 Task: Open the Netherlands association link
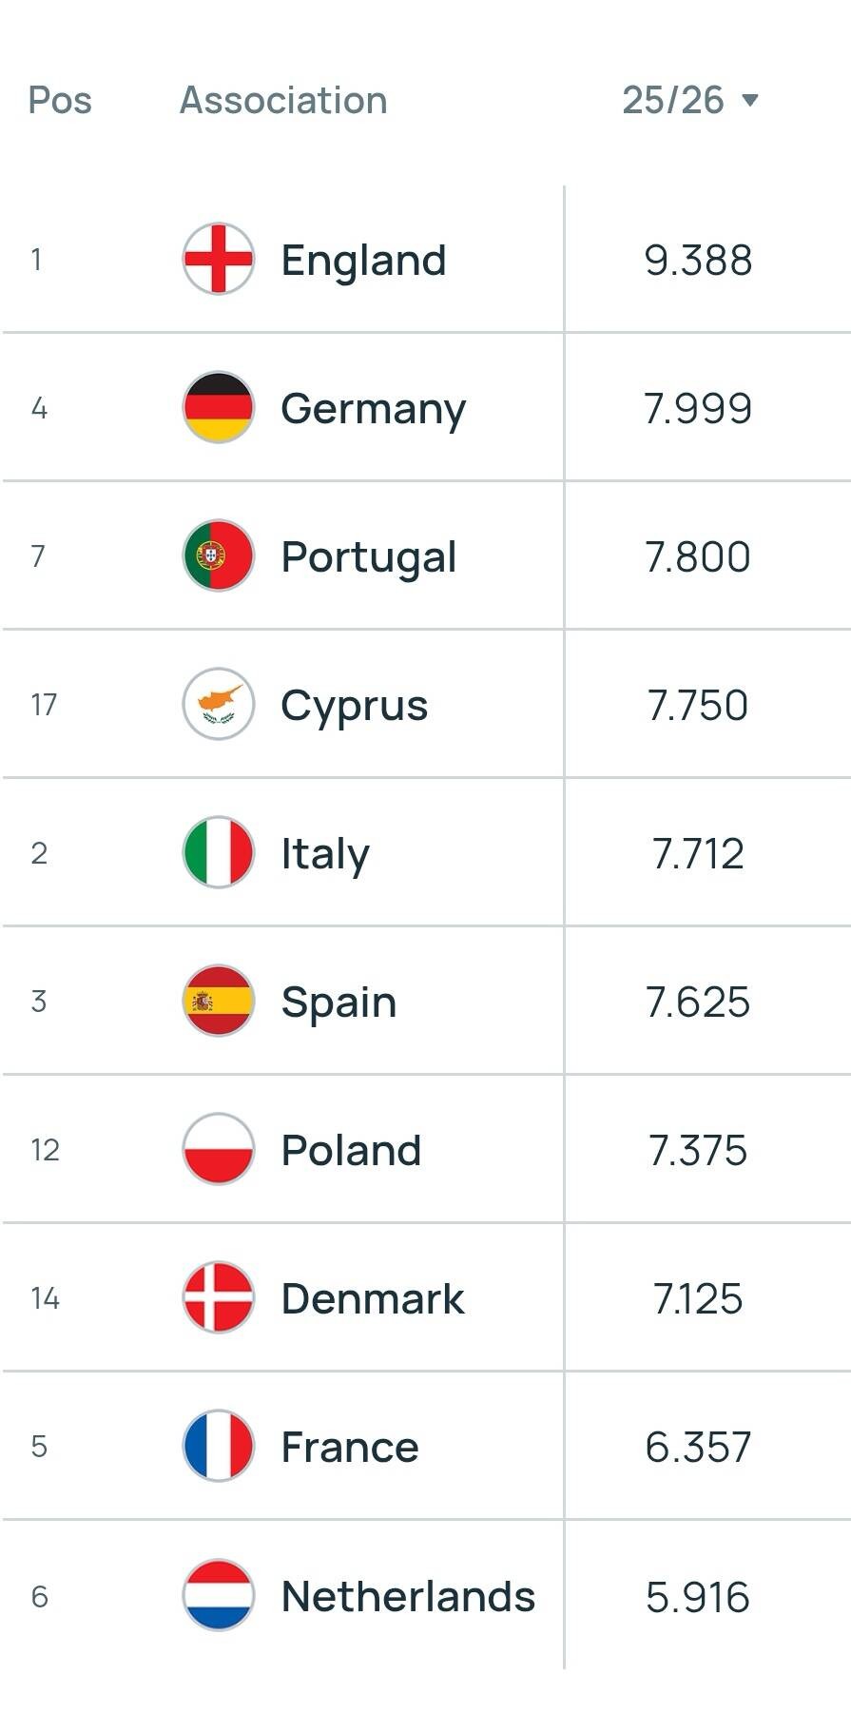(x=408, y=1596)
